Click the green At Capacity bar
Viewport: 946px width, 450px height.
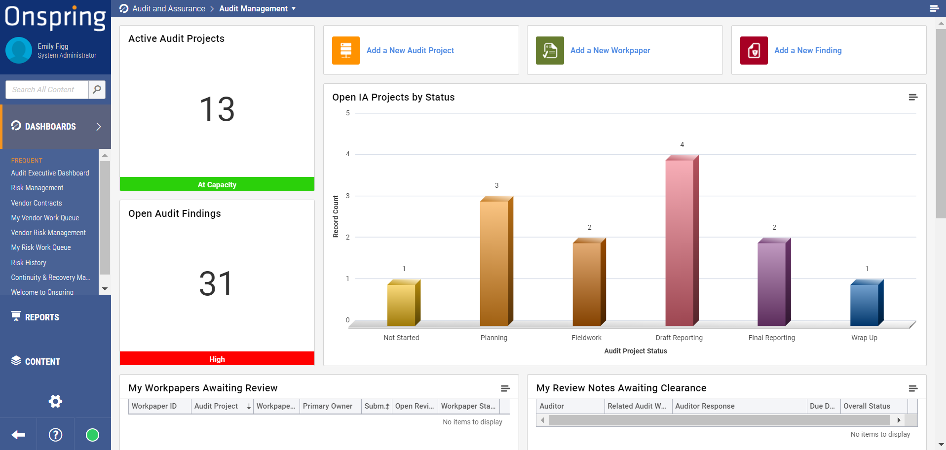click(217, 184)
